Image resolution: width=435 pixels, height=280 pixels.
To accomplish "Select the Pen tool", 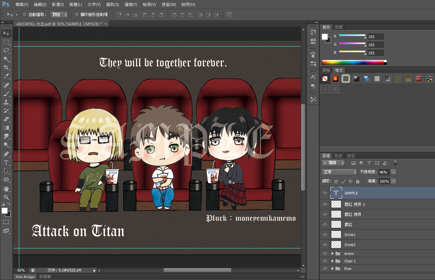I will (6, 154).
